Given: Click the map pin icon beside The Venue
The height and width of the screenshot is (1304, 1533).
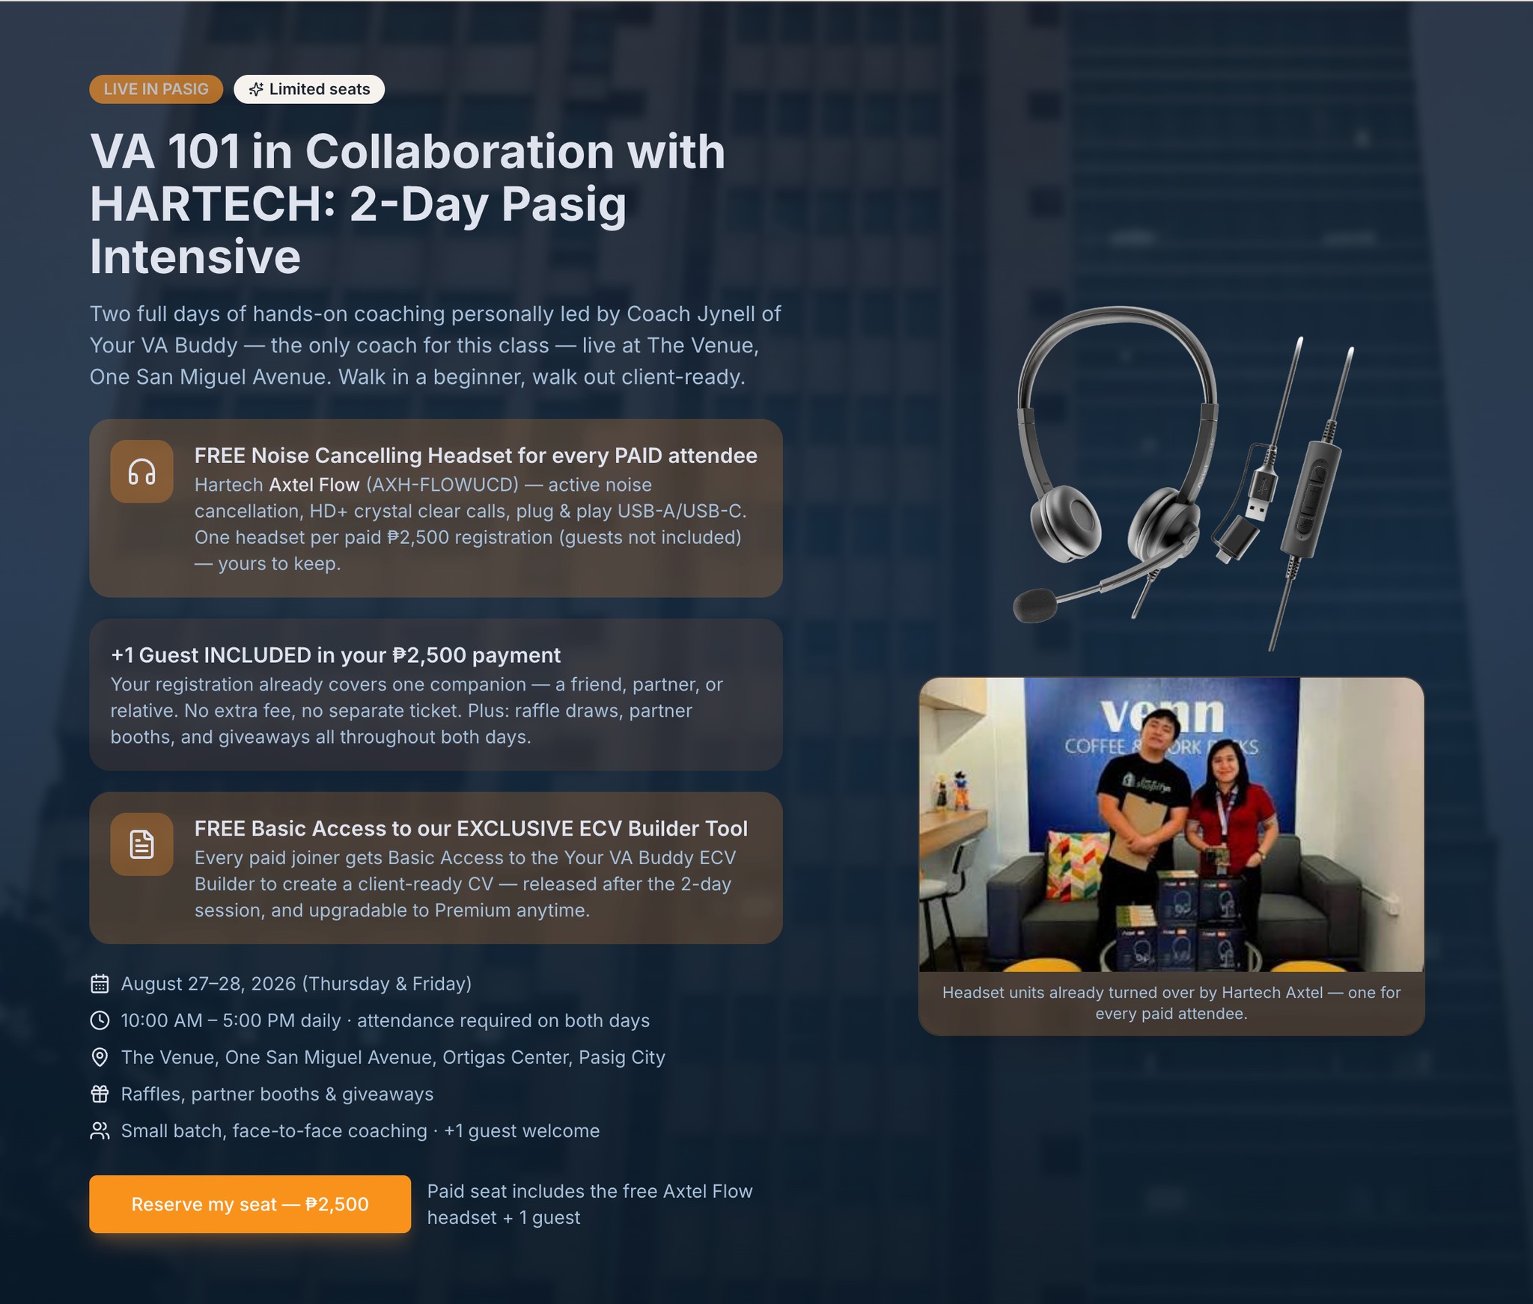Looking at the screenshot, I should [100, 1057].
